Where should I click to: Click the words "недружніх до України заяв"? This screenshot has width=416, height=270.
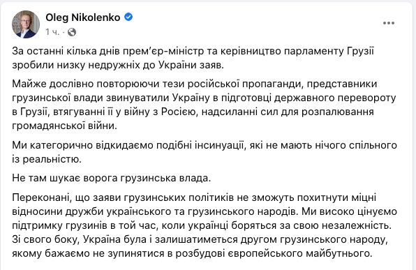coord(156,65)
